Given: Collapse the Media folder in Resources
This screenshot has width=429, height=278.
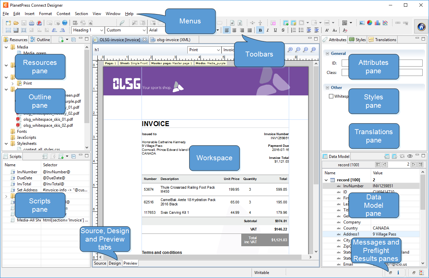Looking at the screenshot, I should [x=6, y=47].
